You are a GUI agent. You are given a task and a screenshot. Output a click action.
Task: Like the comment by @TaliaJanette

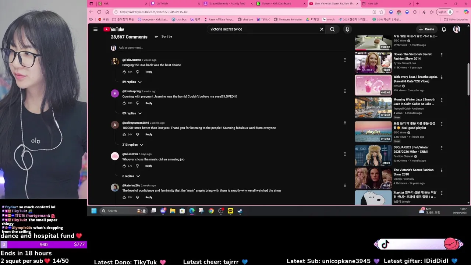[x=124, y=72]
